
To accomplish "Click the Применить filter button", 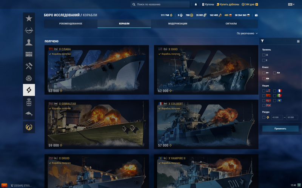I will (280, 129).
